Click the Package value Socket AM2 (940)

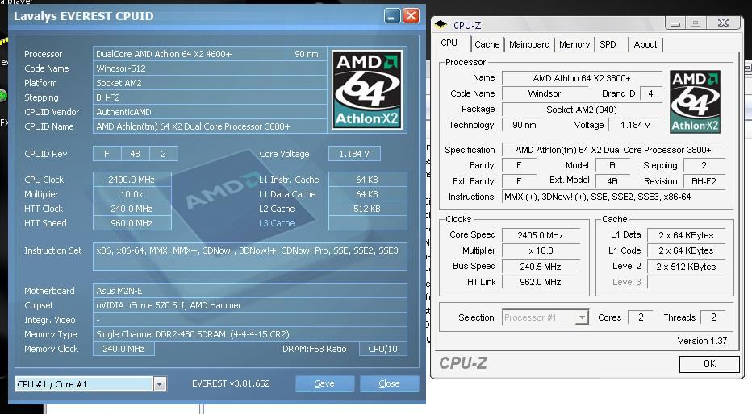coord(581,110)
